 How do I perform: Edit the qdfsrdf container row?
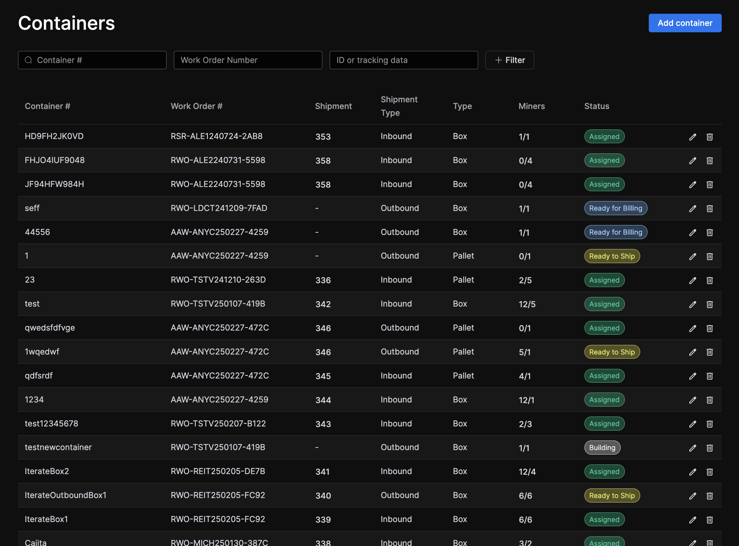(693, 376)
